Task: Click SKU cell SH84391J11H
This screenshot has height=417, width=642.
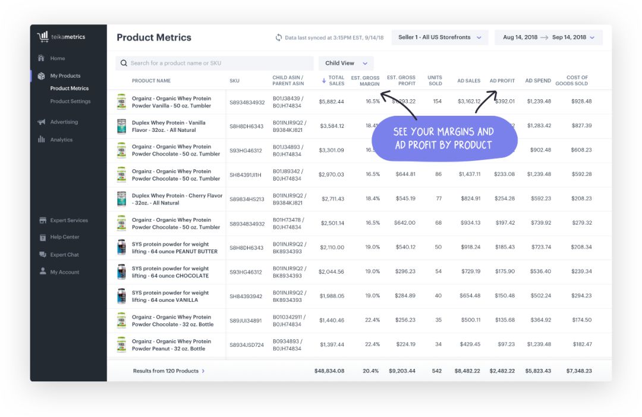Action: pyautogui.click(x=246, y=175)
